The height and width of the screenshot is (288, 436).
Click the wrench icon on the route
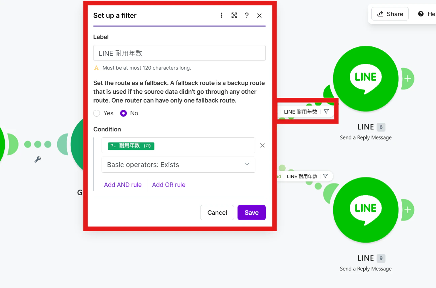pyautogui.click(x=38, y=159)
